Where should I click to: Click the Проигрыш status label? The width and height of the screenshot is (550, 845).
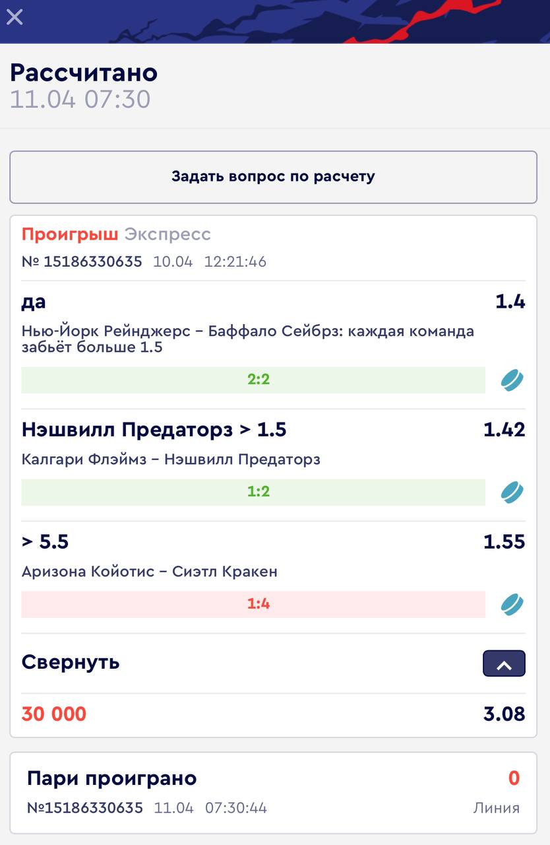coord(70,234)
